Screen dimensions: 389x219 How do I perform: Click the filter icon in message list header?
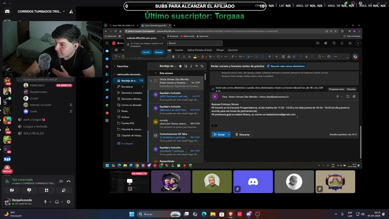196,66
